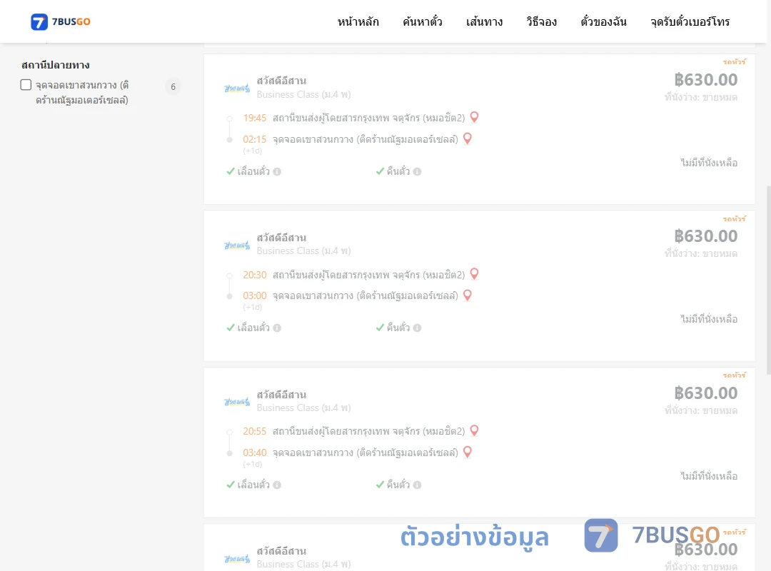Click info icon beside คืนตั๋ว on 20:55 trip

click(417, 485)
